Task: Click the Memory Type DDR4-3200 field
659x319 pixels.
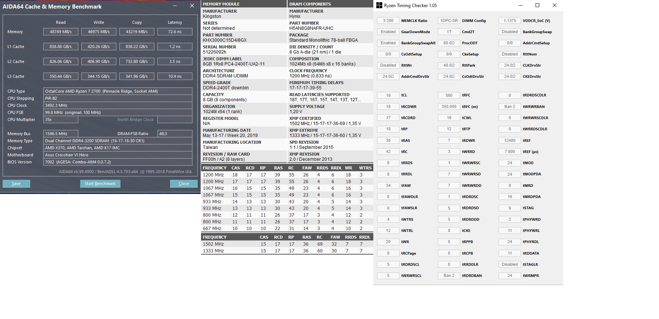Action: pyautogui.click(x=118, y=141)
